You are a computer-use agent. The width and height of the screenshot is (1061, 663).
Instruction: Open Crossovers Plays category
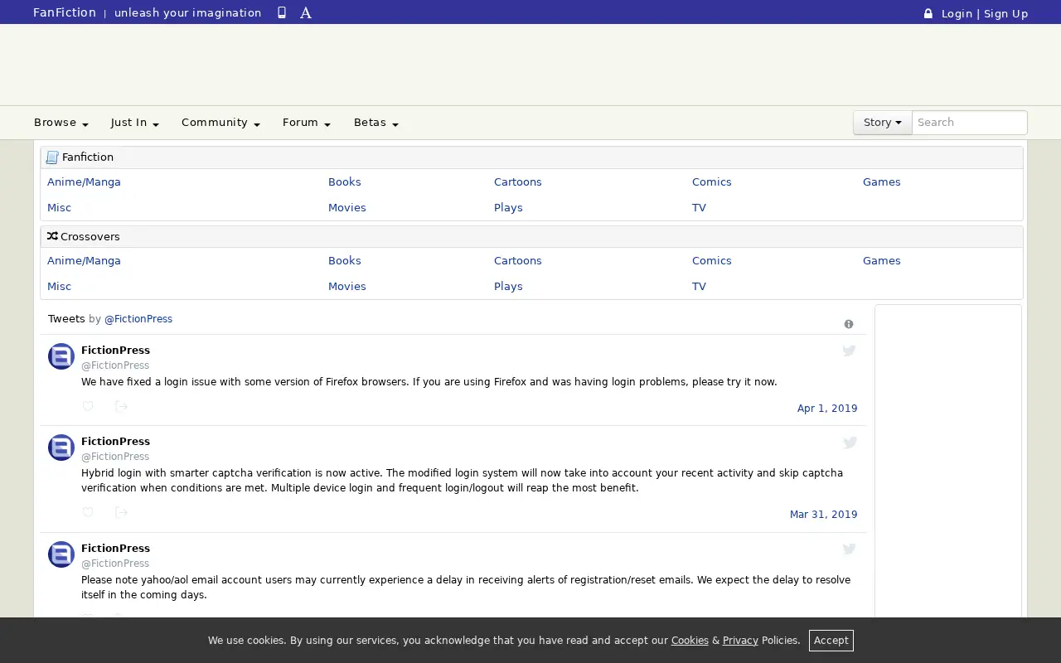tap(508, 287)
